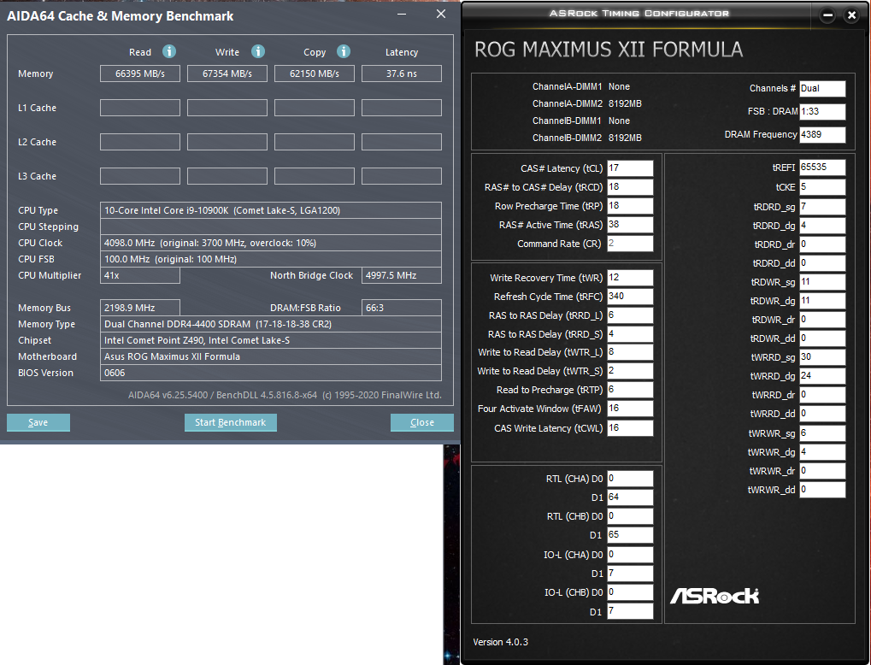Click the ASRock logo
871x665 pixels.
pyautogui.click(x=714, y=596)
